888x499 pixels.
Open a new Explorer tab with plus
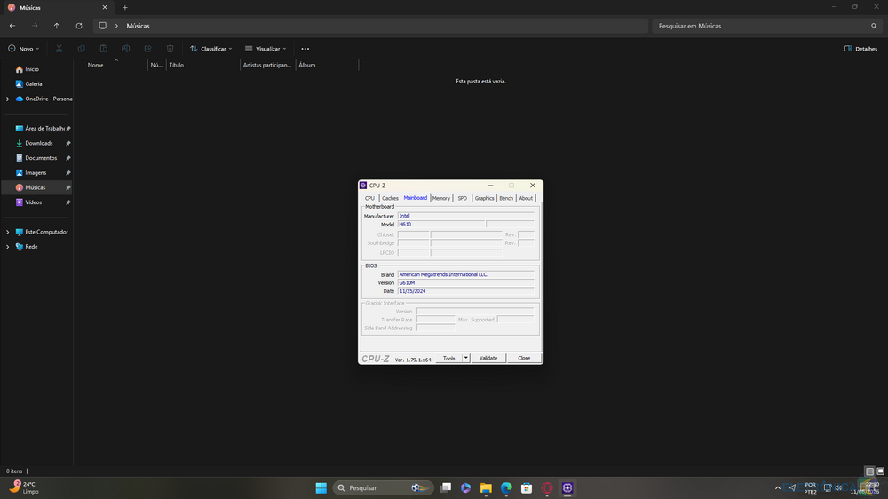(x=125, y=8)
